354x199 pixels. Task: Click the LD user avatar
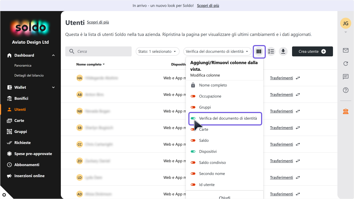[80, 177]
